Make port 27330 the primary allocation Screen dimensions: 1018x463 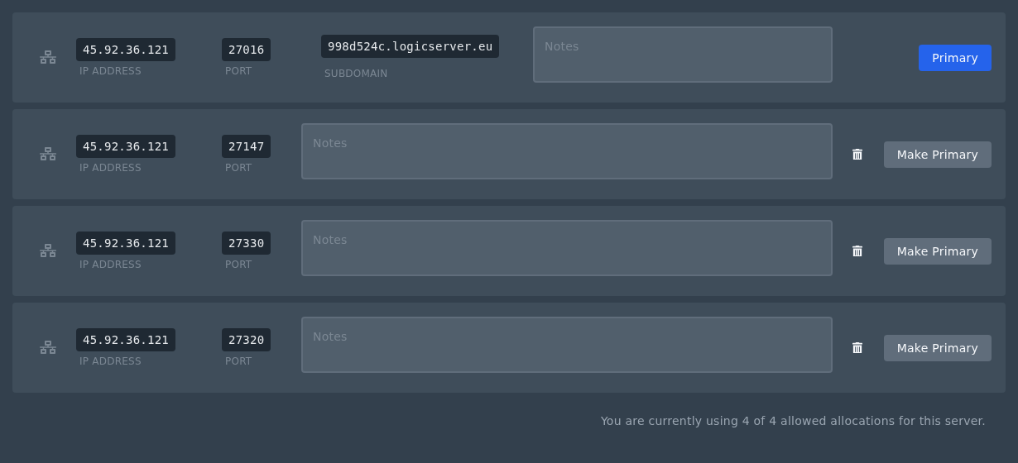[938, 251]
